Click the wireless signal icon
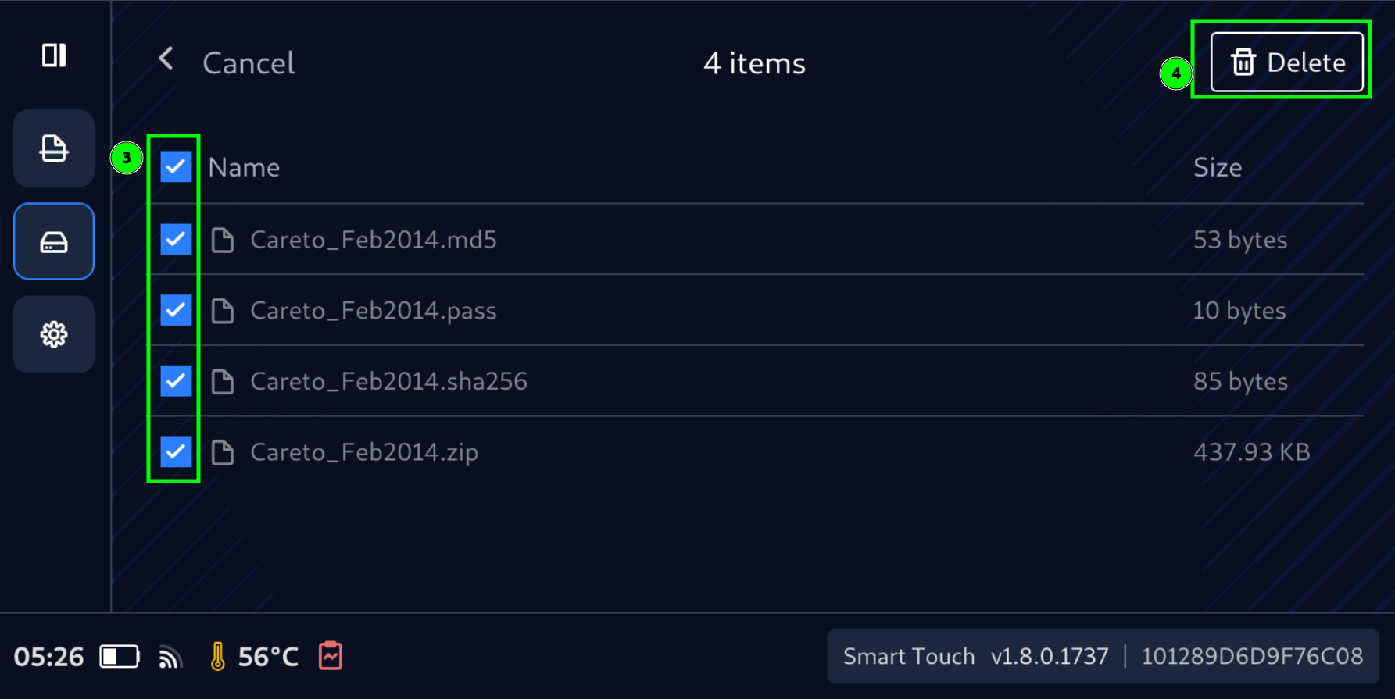The width and height of the screenshot is (1395, 699). tap(170, 658)
